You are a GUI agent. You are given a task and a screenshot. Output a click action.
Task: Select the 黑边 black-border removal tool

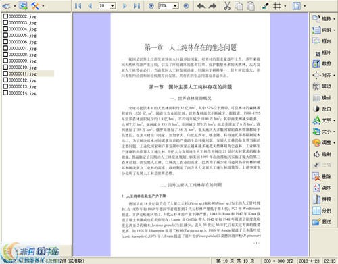click(x=322, y=86)
